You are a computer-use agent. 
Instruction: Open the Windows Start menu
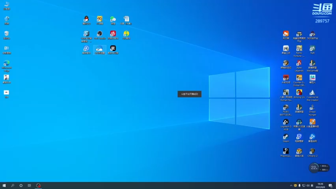(4, 185)
